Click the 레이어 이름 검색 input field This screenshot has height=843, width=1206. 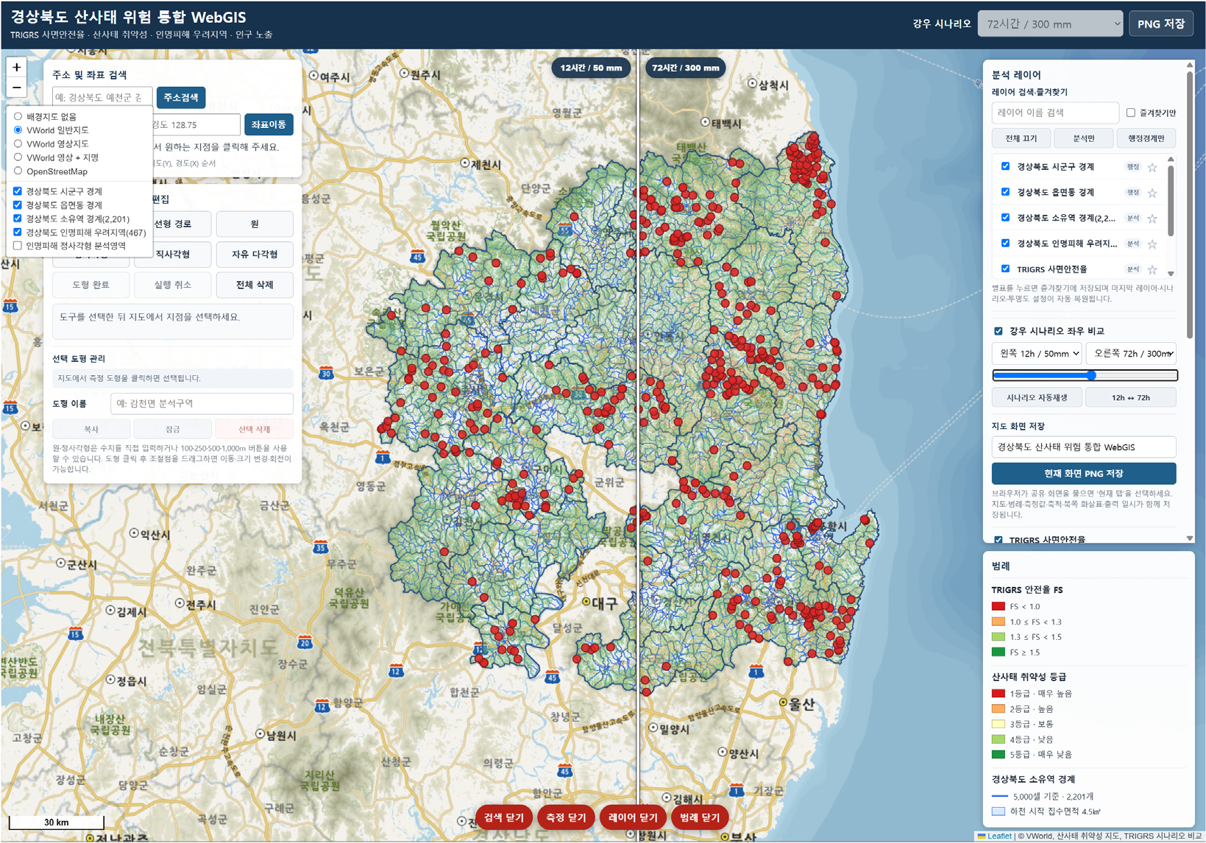[1055, 113]
